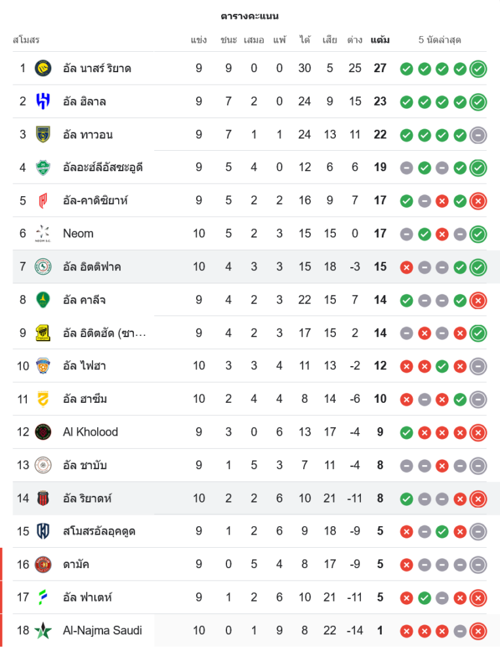This screenshot has width=500, height=656.
Task: Click the อัล ฟาเตห์ club logo
Action: 43,598
